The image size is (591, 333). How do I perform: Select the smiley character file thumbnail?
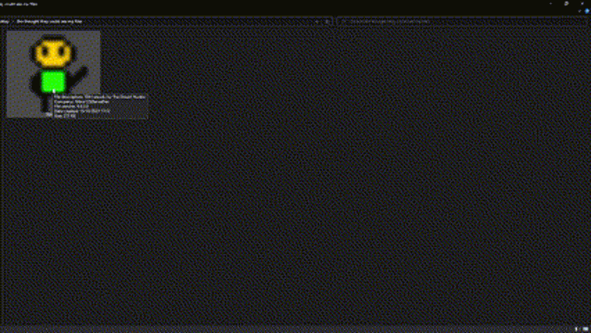pyautogui.click(x=53, y=74)
